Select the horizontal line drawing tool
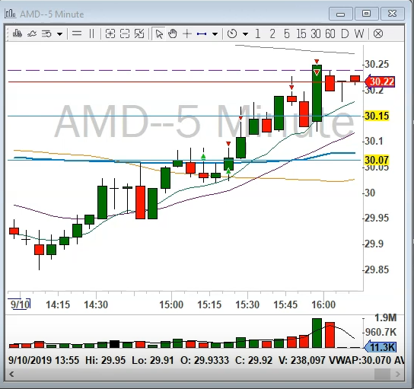The width and height of the screenshot is (414, 389). (77, 33)
